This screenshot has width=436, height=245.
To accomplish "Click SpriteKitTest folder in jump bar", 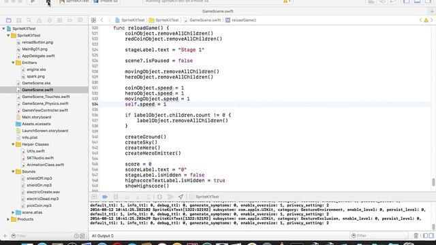I will point(163,20).
